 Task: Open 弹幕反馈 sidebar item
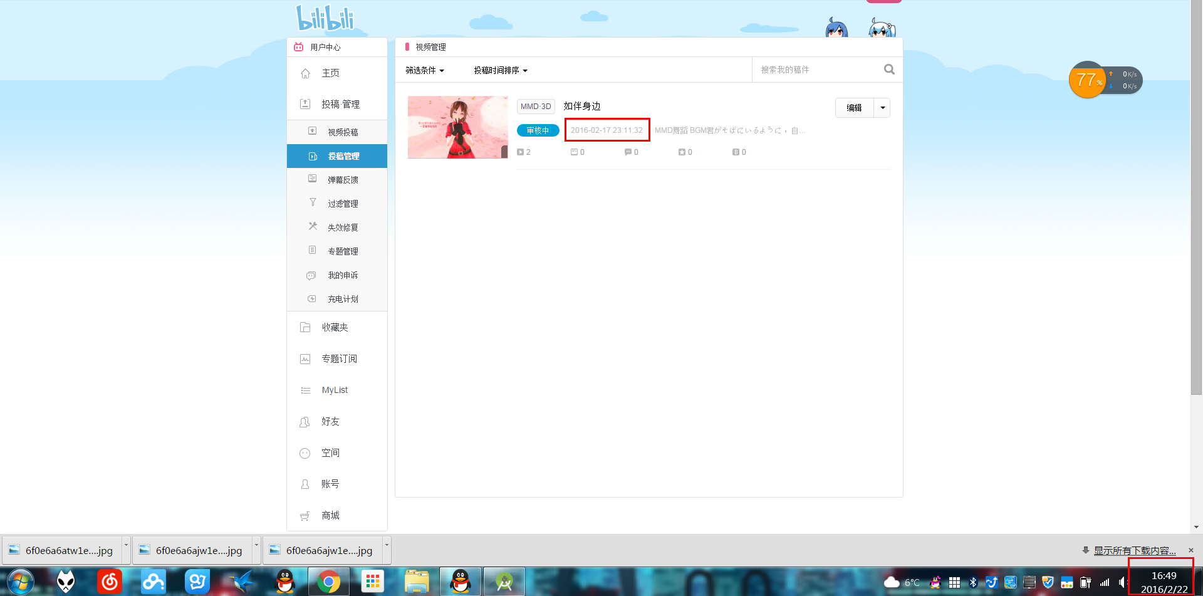tap(343, 180)
